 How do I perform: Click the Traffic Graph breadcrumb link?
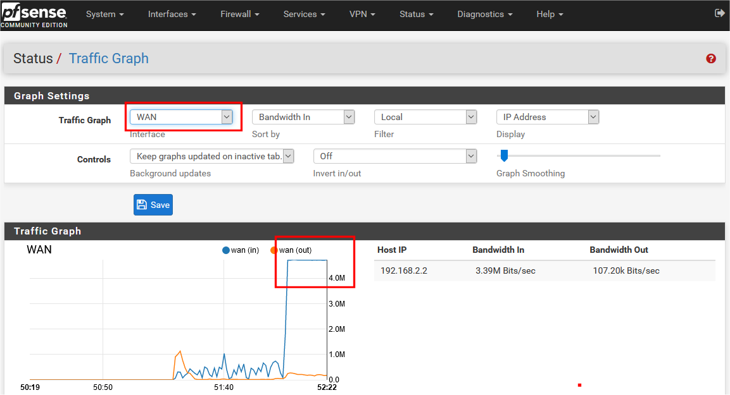109,59
